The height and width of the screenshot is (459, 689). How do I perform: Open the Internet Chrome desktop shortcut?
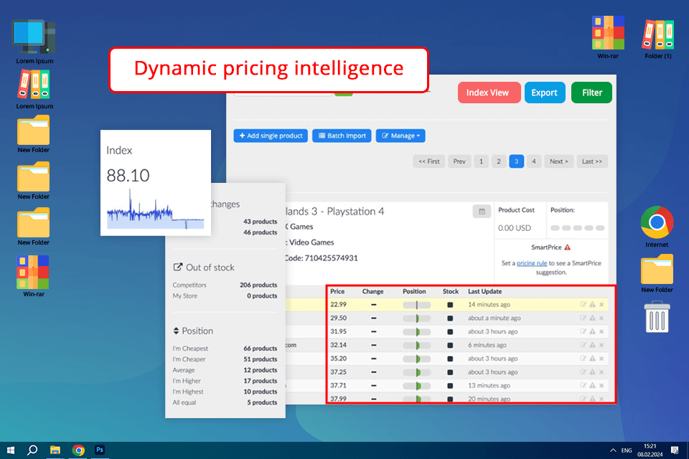click(656, 222)
